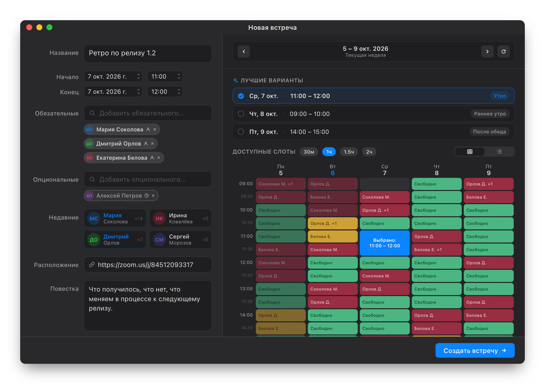This screenshot has width=545, height=384.
Task: Remove Мария Соколова from required attendees
Action: (155, 129)
